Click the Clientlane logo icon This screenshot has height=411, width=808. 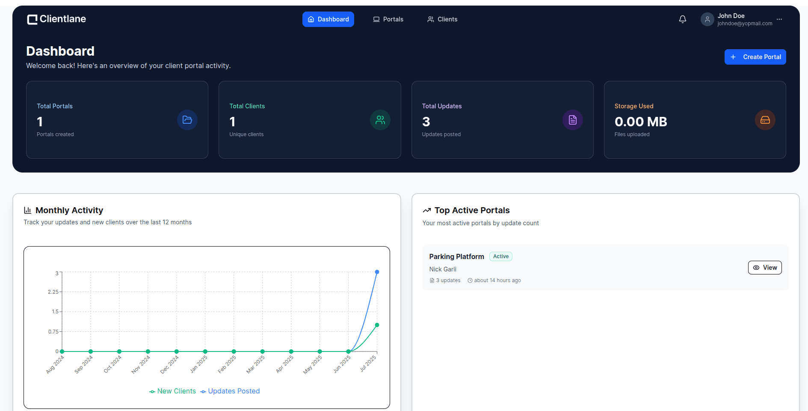(x=32, y=19)
